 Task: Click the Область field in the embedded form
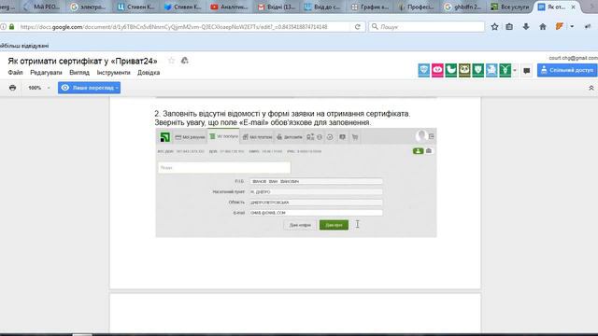(316, 203)
